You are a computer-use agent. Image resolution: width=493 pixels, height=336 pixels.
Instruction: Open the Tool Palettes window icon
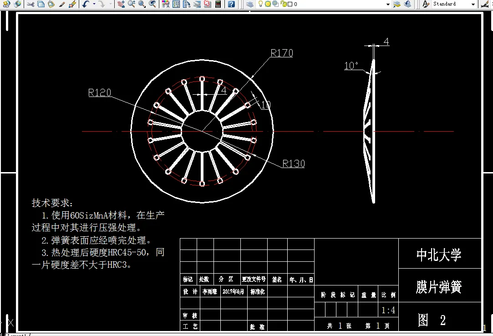point(187,4)
